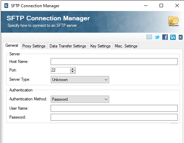This screenshot has height=143, width=184.
Task: Click the Server Type label text
Action: [x=20, y=79]
